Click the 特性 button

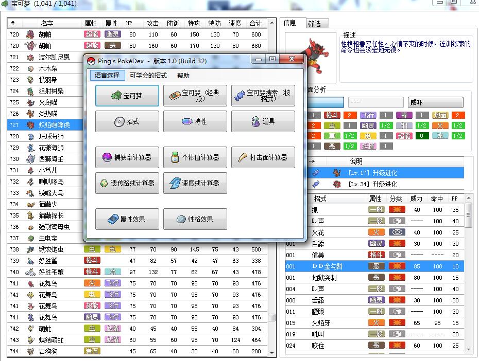pyautogui.click(x=195, y=121)
